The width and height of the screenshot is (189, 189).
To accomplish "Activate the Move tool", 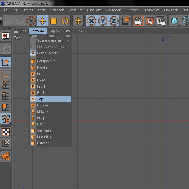I will click(x=42, y=21).
